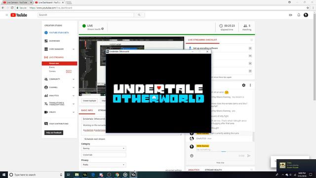316x178 pixels.
Task: Click the search magnifier button
Action: pos(139,15)
